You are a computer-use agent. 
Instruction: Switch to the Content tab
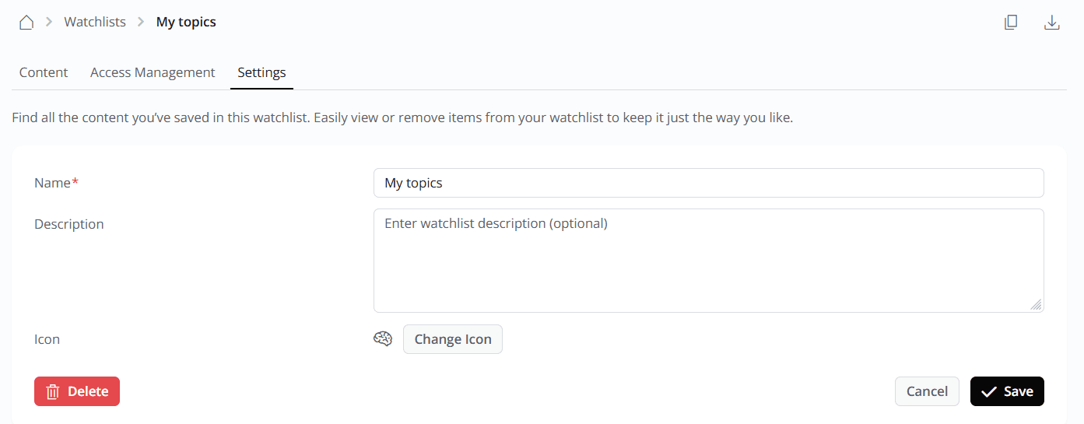44,72
